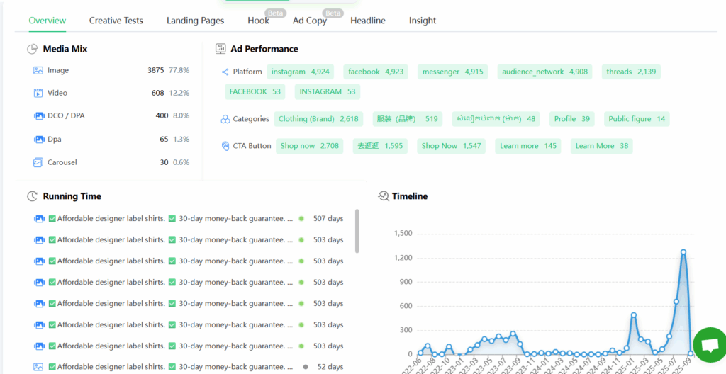Image resolution: width=726 pixels, height=374 pixels.
Task: Click the Ad Performance header icon
Action: 220,49
